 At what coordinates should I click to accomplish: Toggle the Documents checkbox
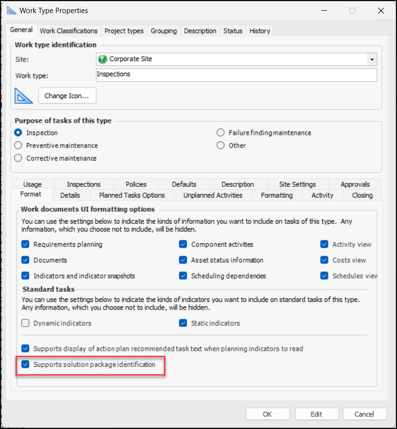click(x=25, y=260)
